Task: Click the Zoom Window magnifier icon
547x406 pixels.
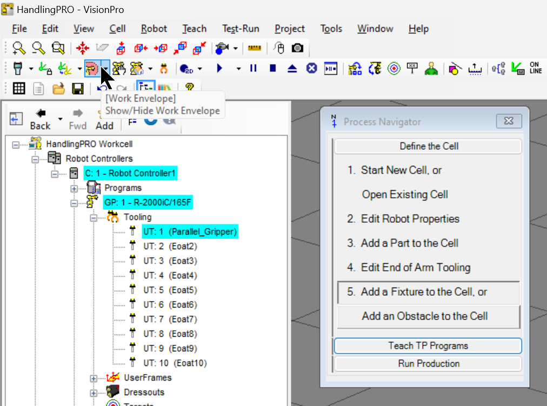Action: coord(58,48)
